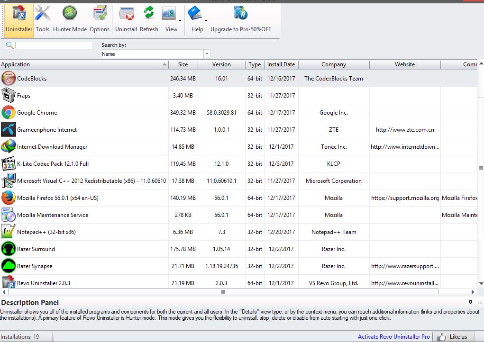Click the 278 KB size cell

pos(183,215)
